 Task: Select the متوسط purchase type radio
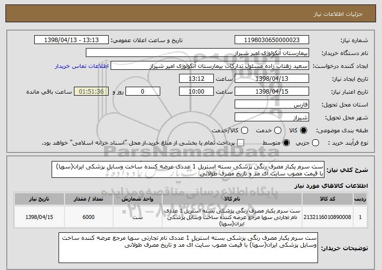point(286,143)
